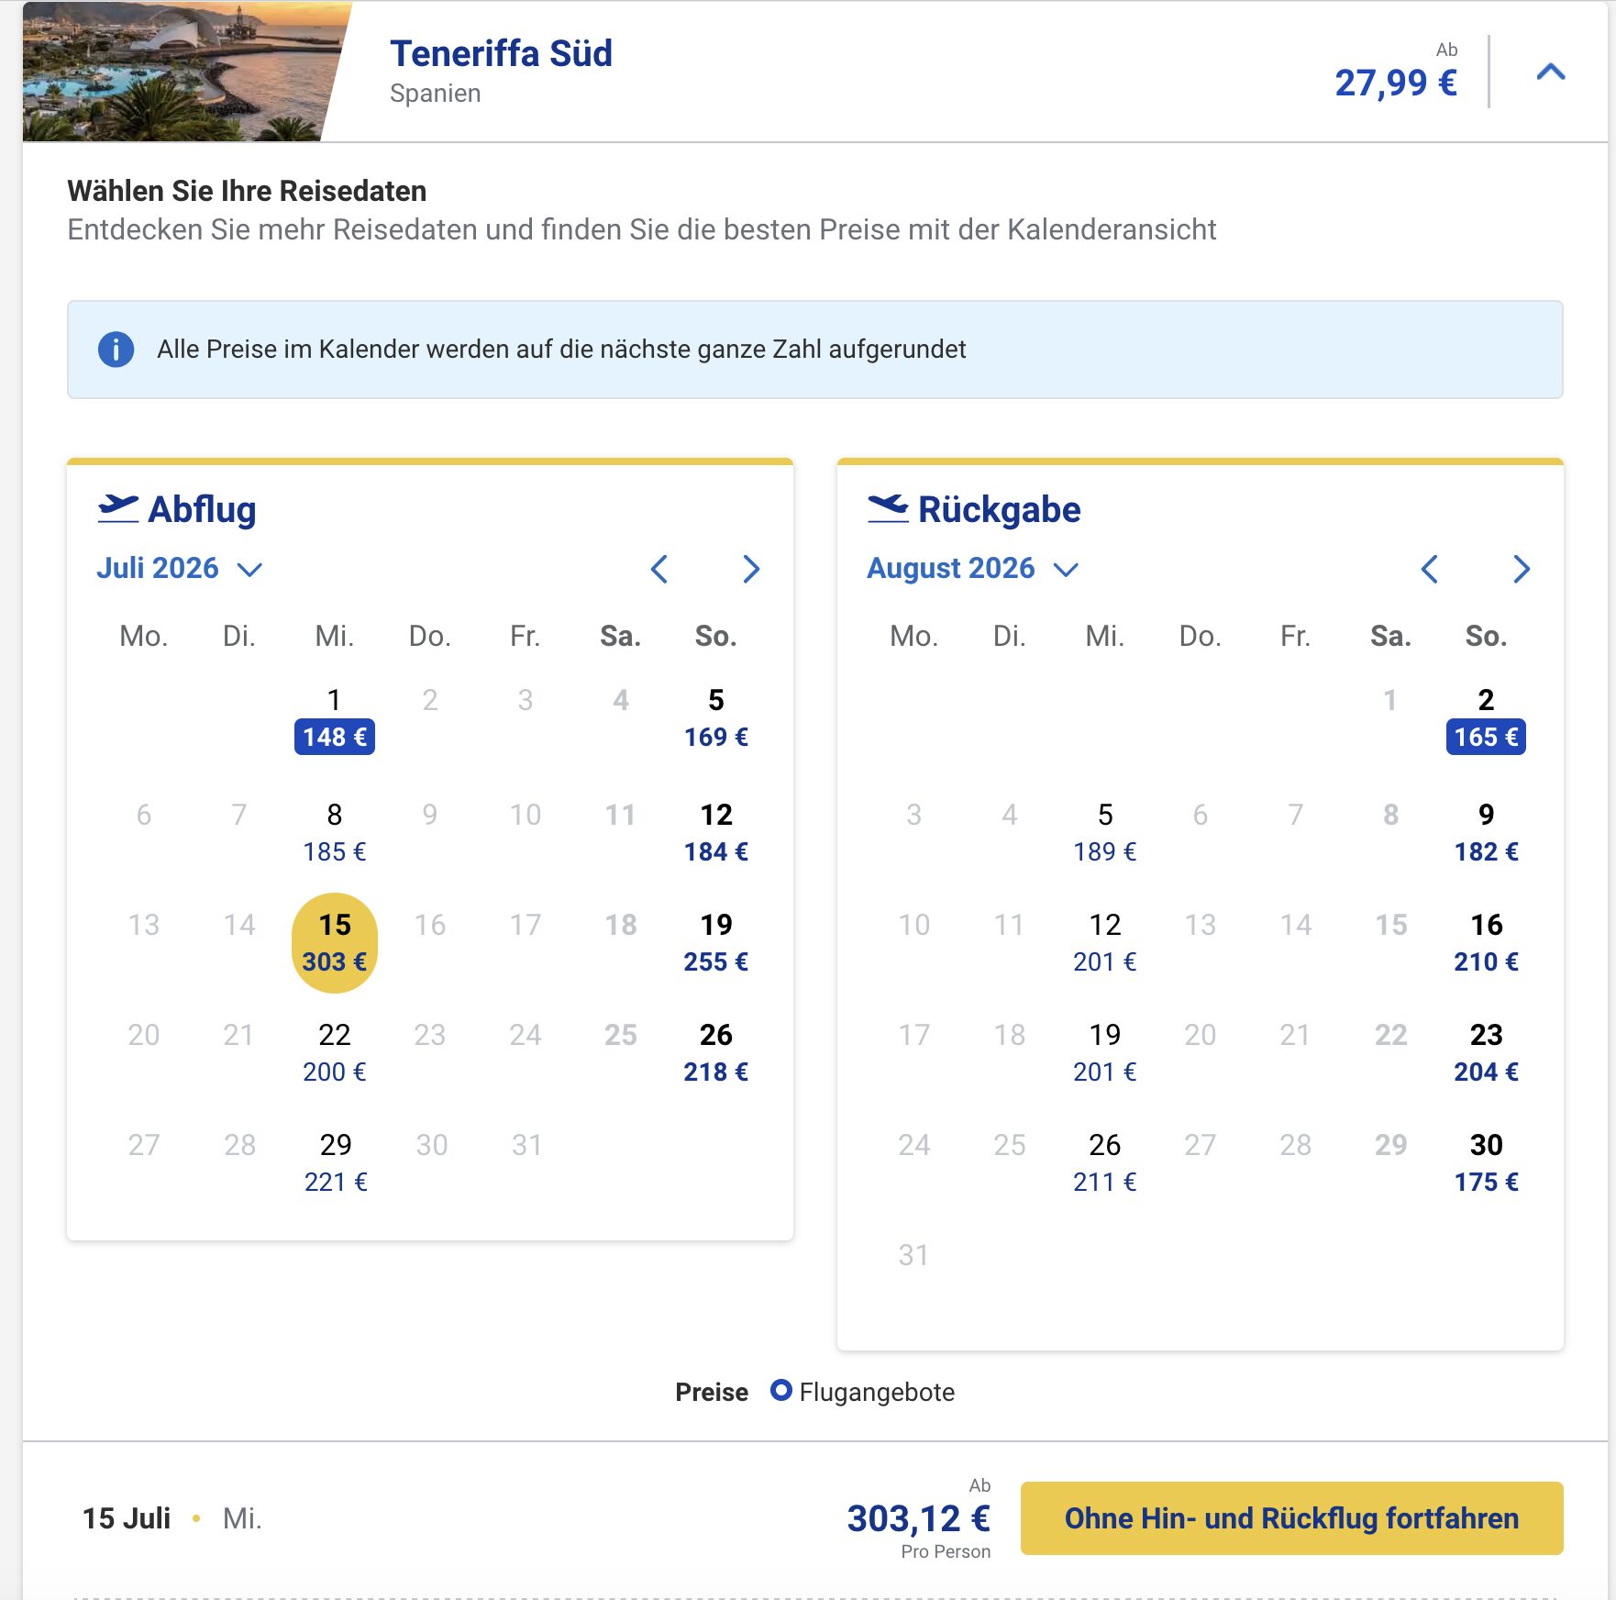Select the Flugangebote radio button
Screen dimensions: 1616x1600
pos(780,1391)
